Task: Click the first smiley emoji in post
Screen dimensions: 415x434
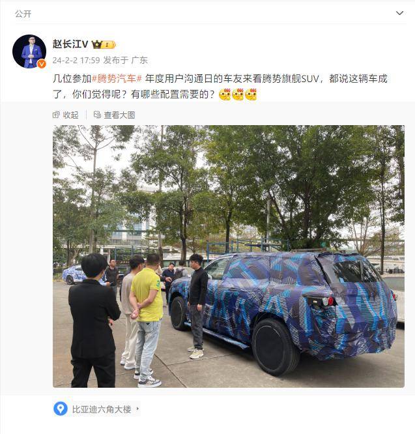Action: pos(225,94)
